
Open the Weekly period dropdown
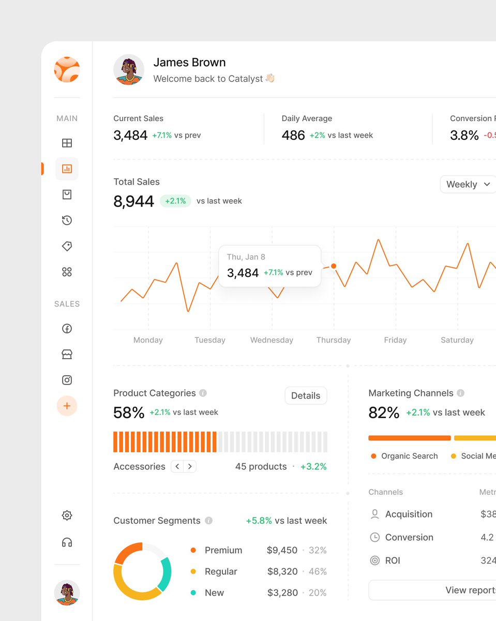click(x=468, y=184)
